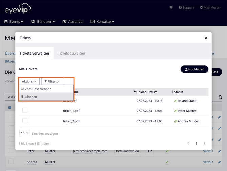This screenshot has height=171, width=227.
Task: Click the eyevip logo
Action: click(x=18, y=8)
